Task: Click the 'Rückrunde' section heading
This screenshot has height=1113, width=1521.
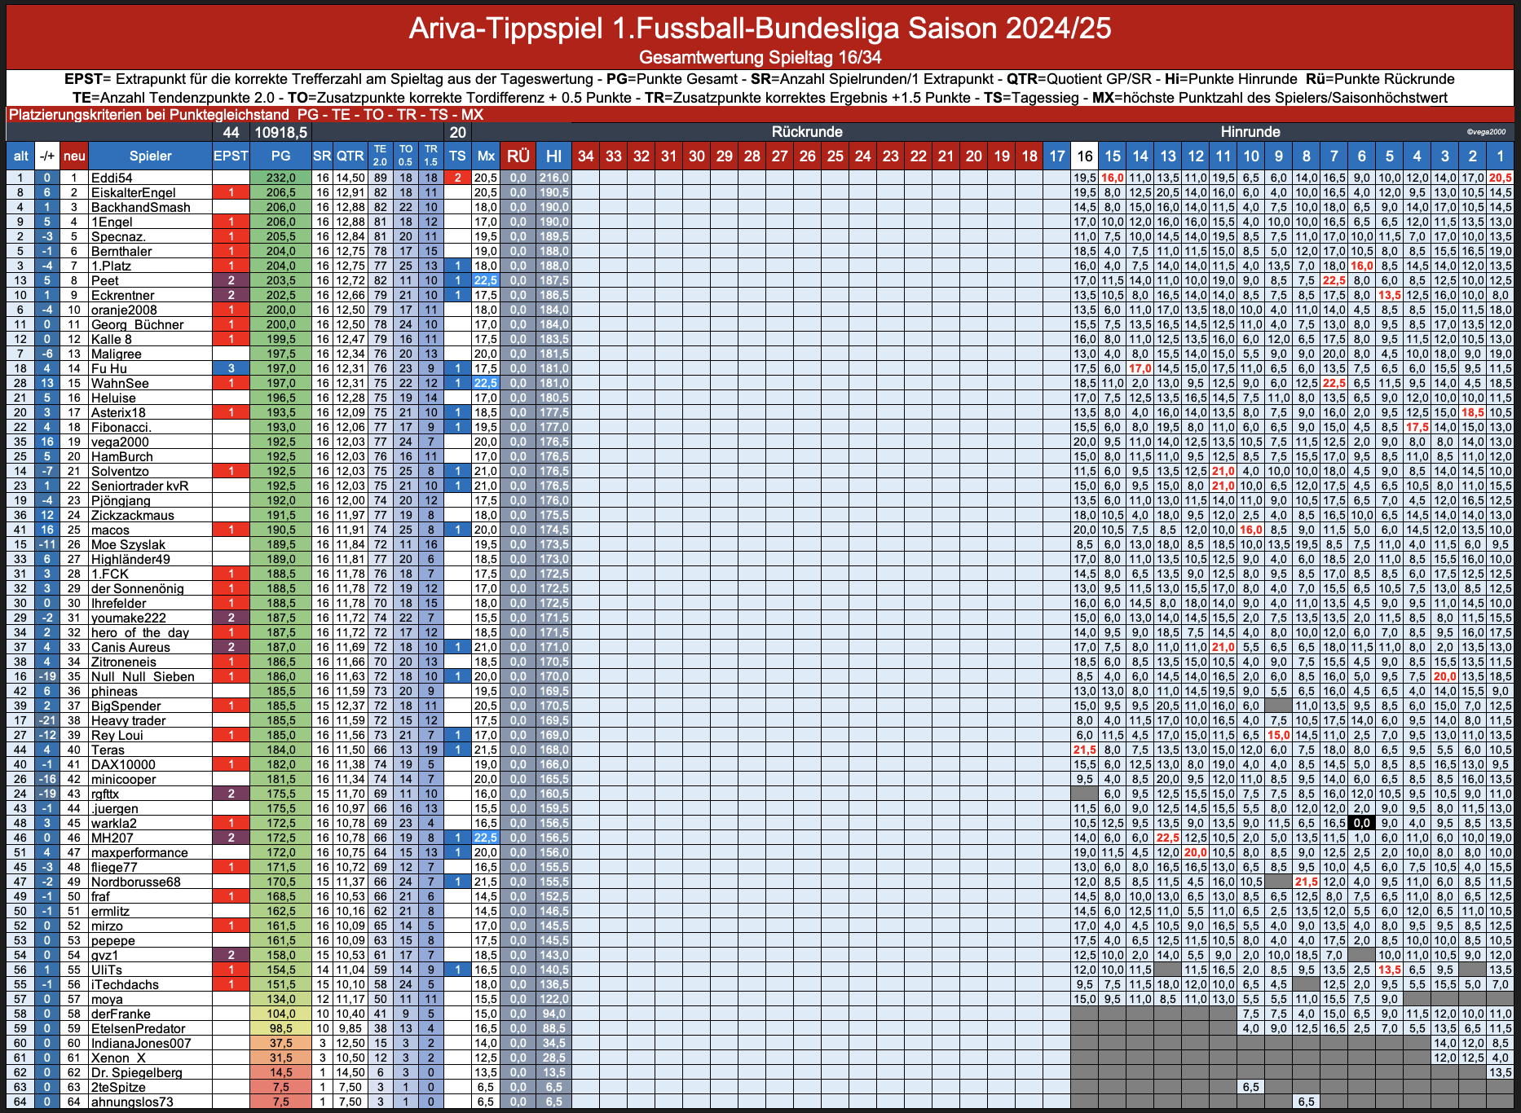Action: pyautogui.click(x=807, y=132)
